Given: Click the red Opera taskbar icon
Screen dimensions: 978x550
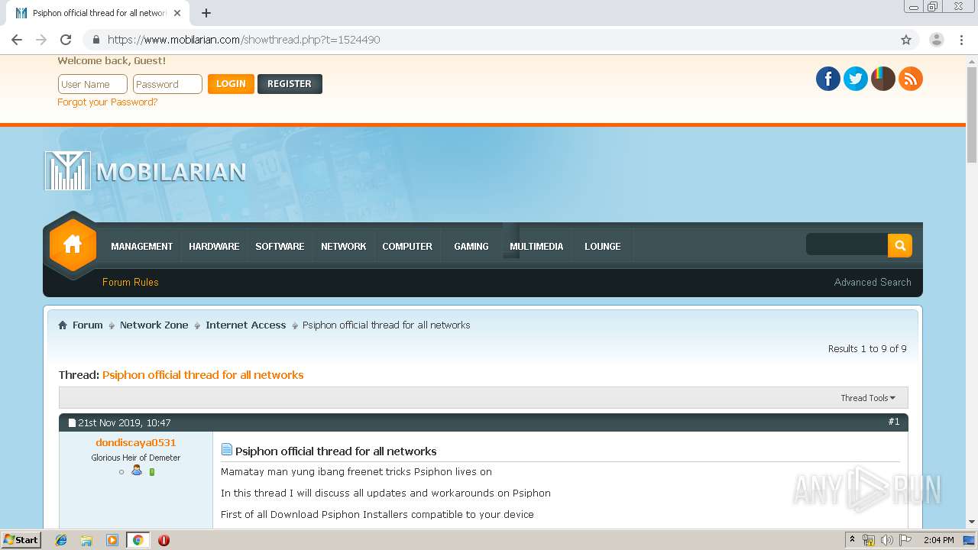Looking at the screenshot, I should pos(164,540).
